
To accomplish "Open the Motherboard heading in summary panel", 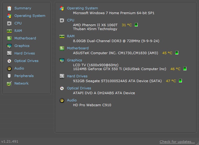I will tap(78, 48).
